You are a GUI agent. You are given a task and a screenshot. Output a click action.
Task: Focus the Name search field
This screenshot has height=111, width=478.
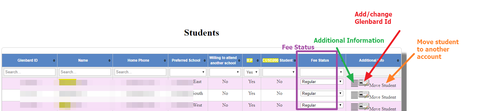85,72
